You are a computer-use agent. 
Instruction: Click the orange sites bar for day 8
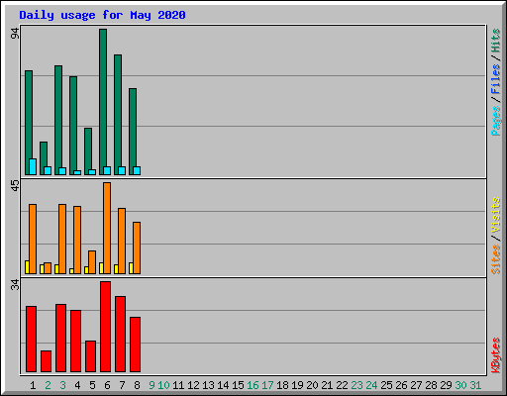point(137,247)
